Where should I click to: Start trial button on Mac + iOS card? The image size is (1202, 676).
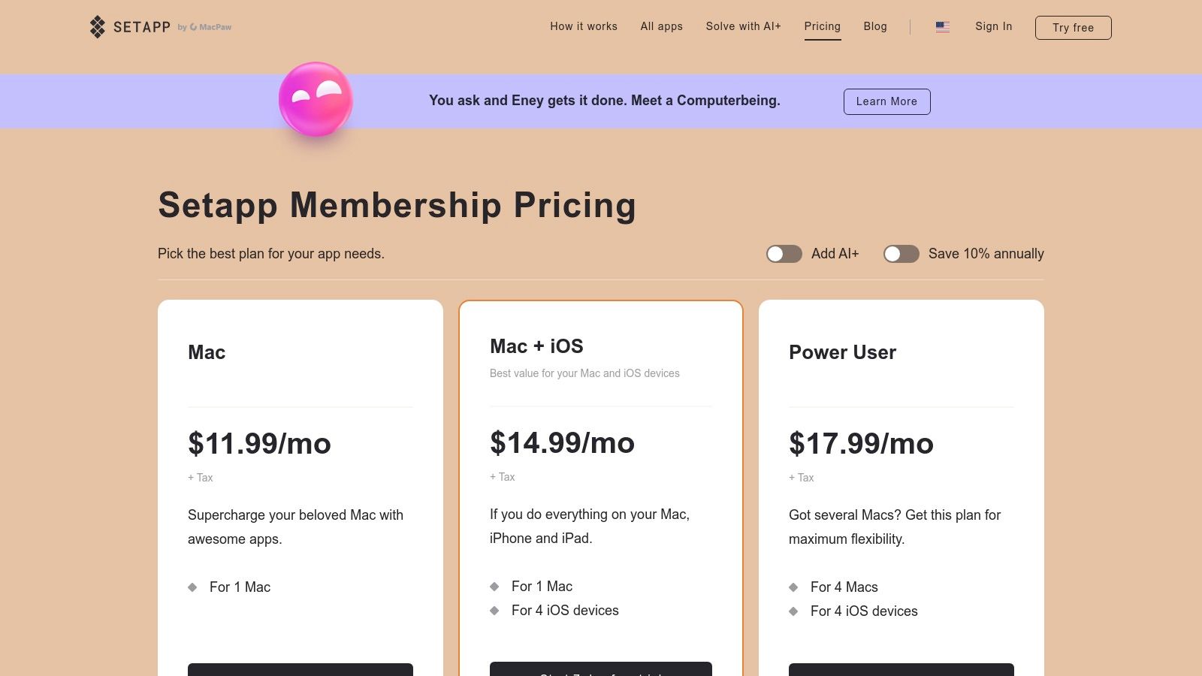(x=601, y=668)
